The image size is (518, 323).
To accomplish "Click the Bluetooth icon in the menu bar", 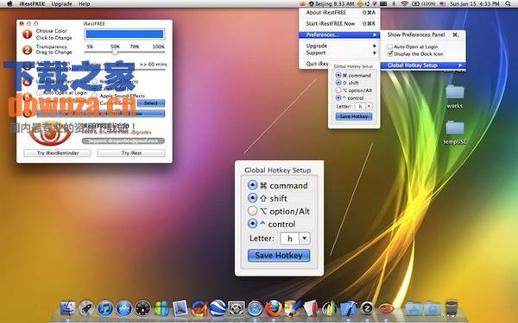I will click(x=394, y=4).
